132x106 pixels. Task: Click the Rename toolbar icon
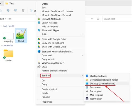tap(8, 10)
